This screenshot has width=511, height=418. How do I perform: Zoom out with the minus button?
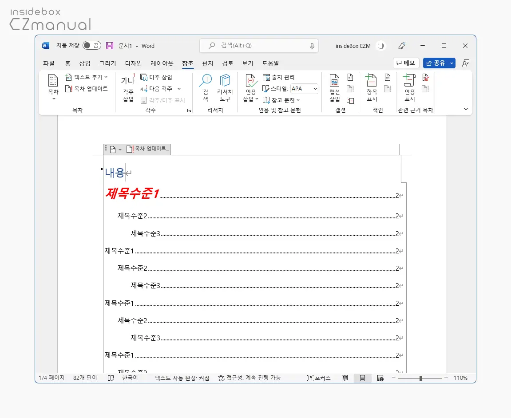click(x=394, y=378)
